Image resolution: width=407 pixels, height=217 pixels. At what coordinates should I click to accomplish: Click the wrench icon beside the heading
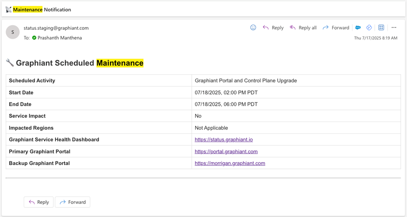tap(10, 63)
